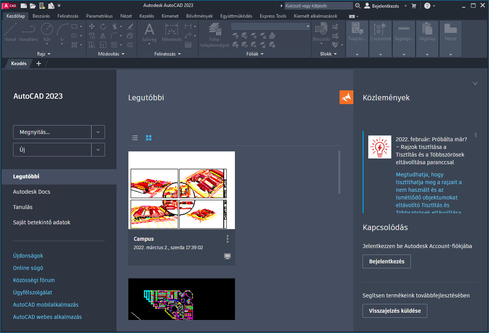The width and height of the screenshot is (489, 333).
Task: Expand the Rajz panel flyout
Action: (x=44, y=54)
